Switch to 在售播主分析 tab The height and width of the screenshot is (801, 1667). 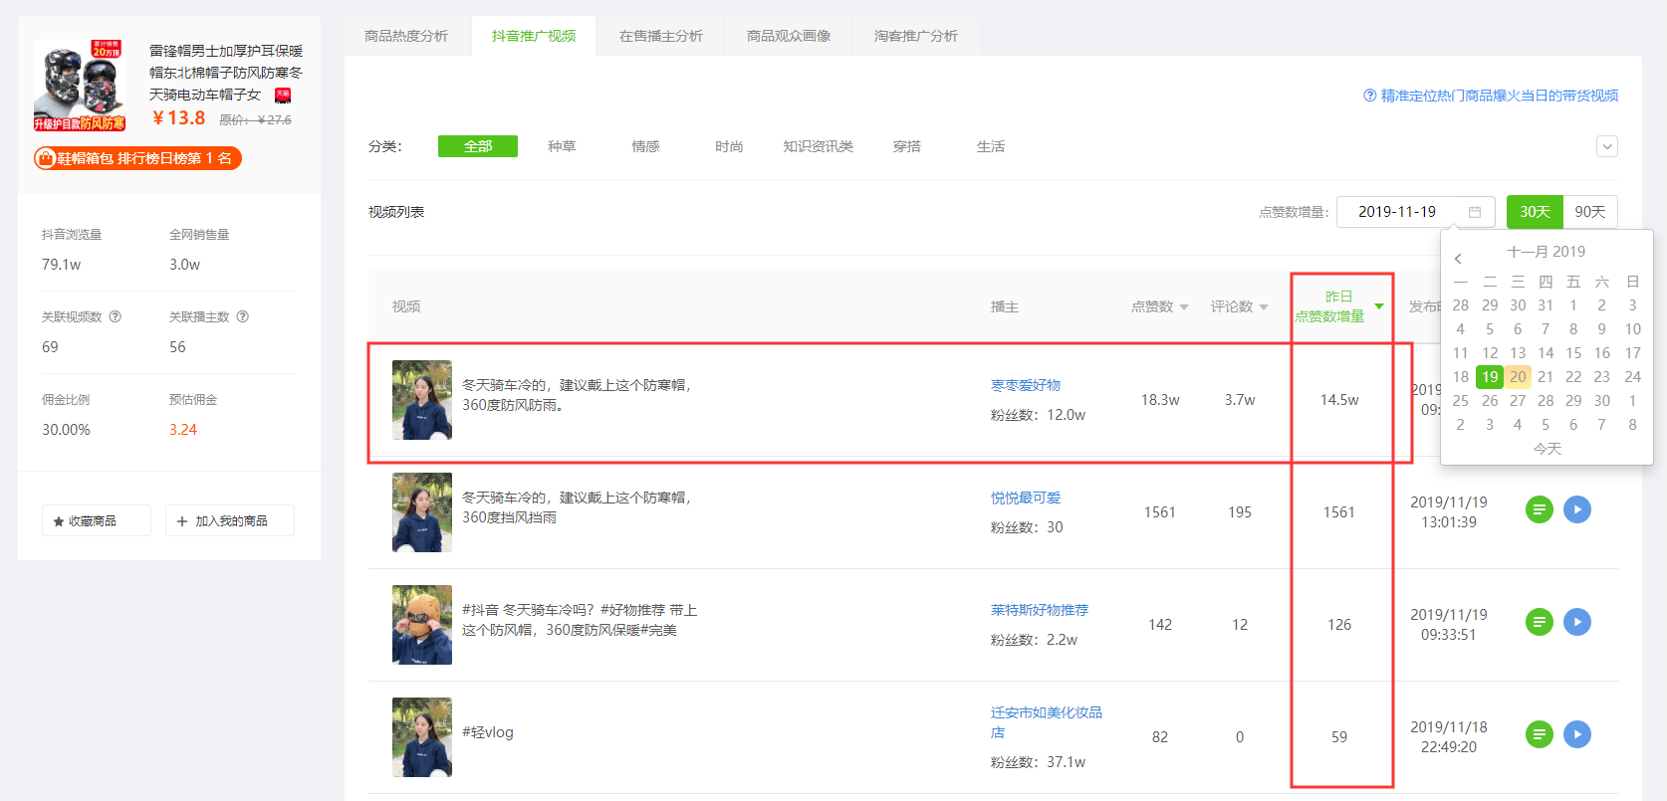(x=661, y=36)
